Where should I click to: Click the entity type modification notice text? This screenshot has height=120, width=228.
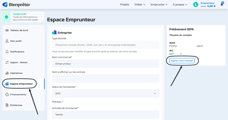(x=95, y=51)
